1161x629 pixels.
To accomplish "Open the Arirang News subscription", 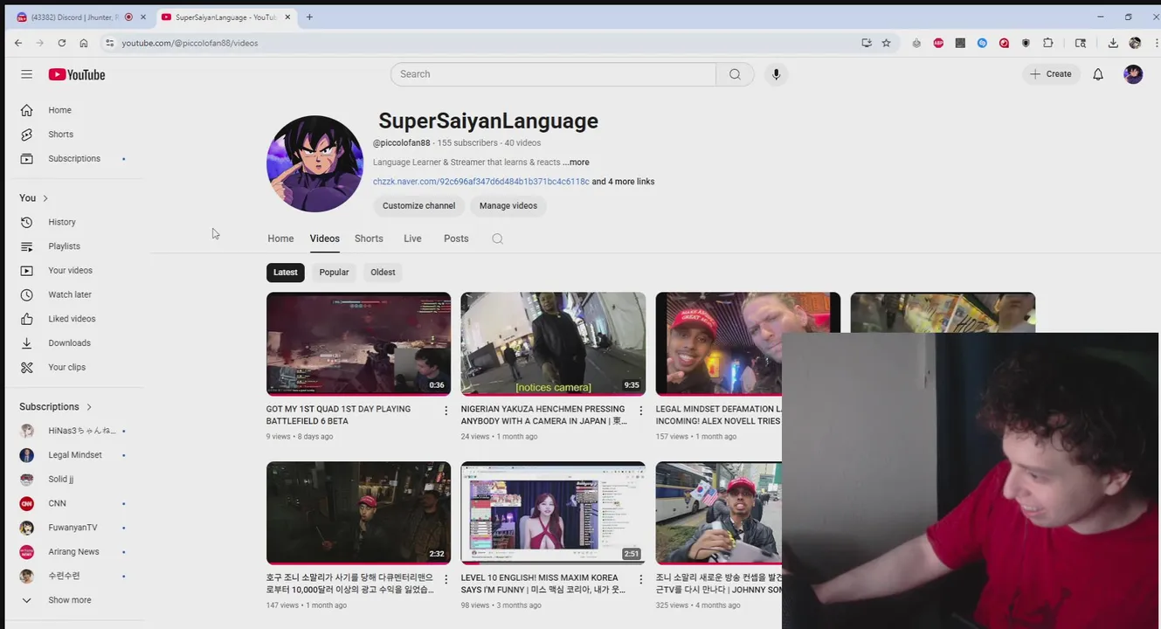I will coord(74,552).
